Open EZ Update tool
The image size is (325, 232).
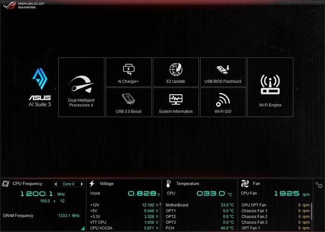tap(175, 72)
